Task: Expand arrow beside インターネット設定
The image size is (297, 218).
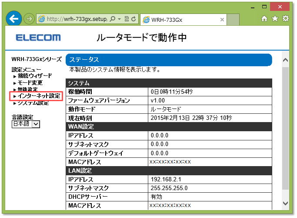Action: [15, 96]
